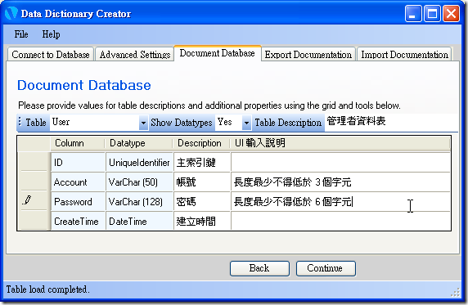468x305 pixels.
Task: Click the Table combo box showing User
Action: pos(98,123)
